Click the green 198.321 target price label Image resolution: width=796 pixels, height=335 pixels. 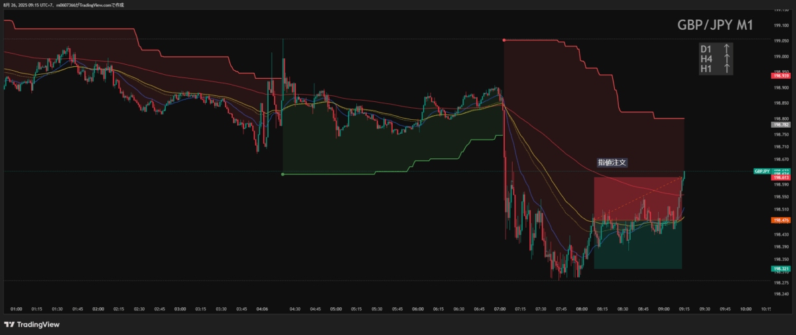pos(781,269)
